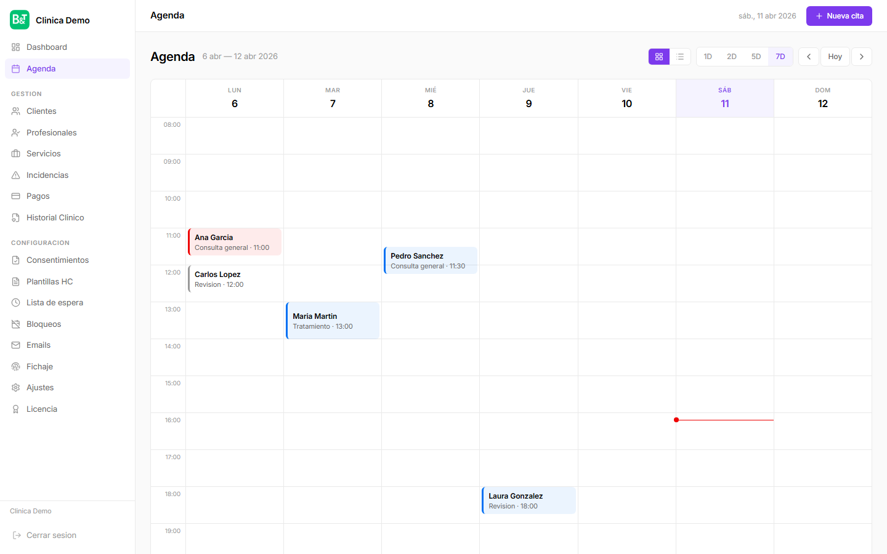Open Dashboard via its grid icon
Screen dimensions: 887x554
(x=16, y=47)
